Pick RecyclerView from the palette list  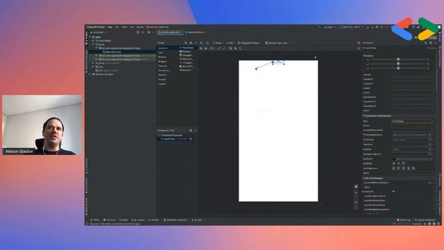tap(187, 59)
